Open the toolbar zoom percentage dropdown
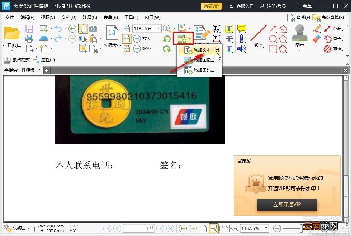Screen dimensions: 351x236 (158, 28)
